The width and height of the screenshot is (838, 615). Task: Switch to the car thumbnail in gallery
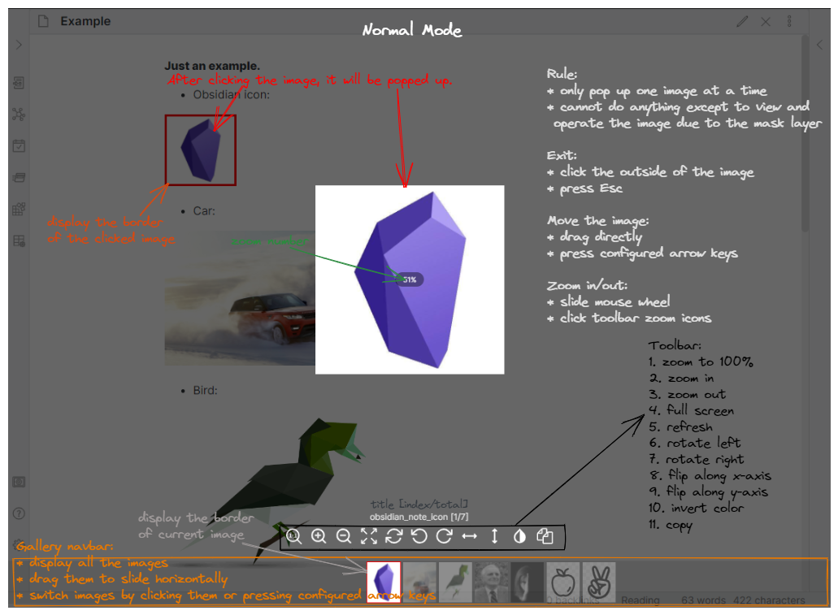(419, 582)
